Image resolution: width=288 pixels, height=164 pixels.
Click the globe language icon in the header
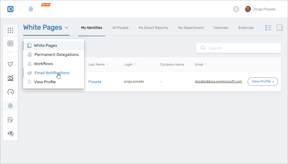click(236, 9)
